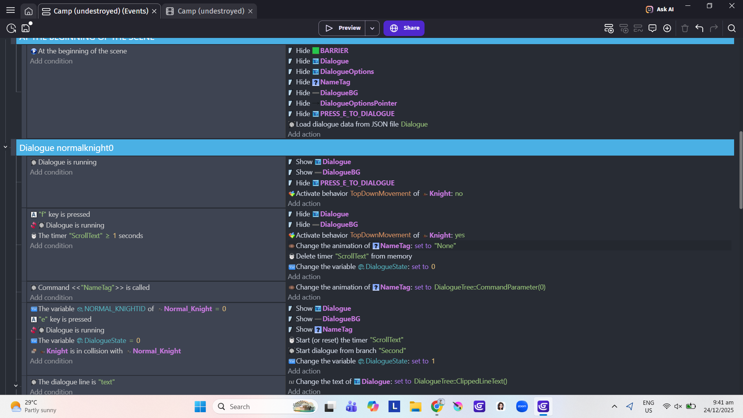743x418 pixels.
Task: Open events search magnifier icon
Action: point(731,28)
